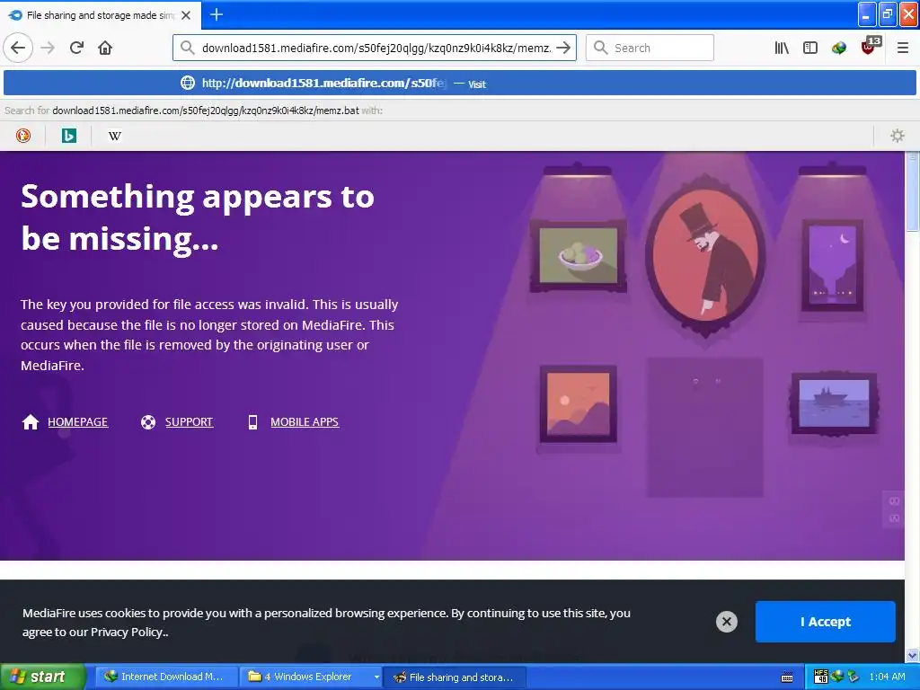The height and width of the screenshot is (690, 920).
Task: Click the scrollbar down arrow
Action: 913,655
